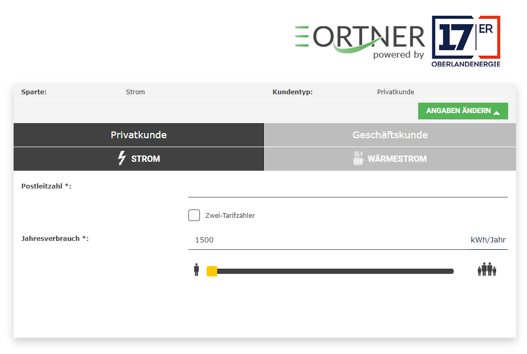Click the Jahresverbrauch field showing 1500
This screenshot has width=527, height=354.
pyautogui.click(x=324, y=240)
